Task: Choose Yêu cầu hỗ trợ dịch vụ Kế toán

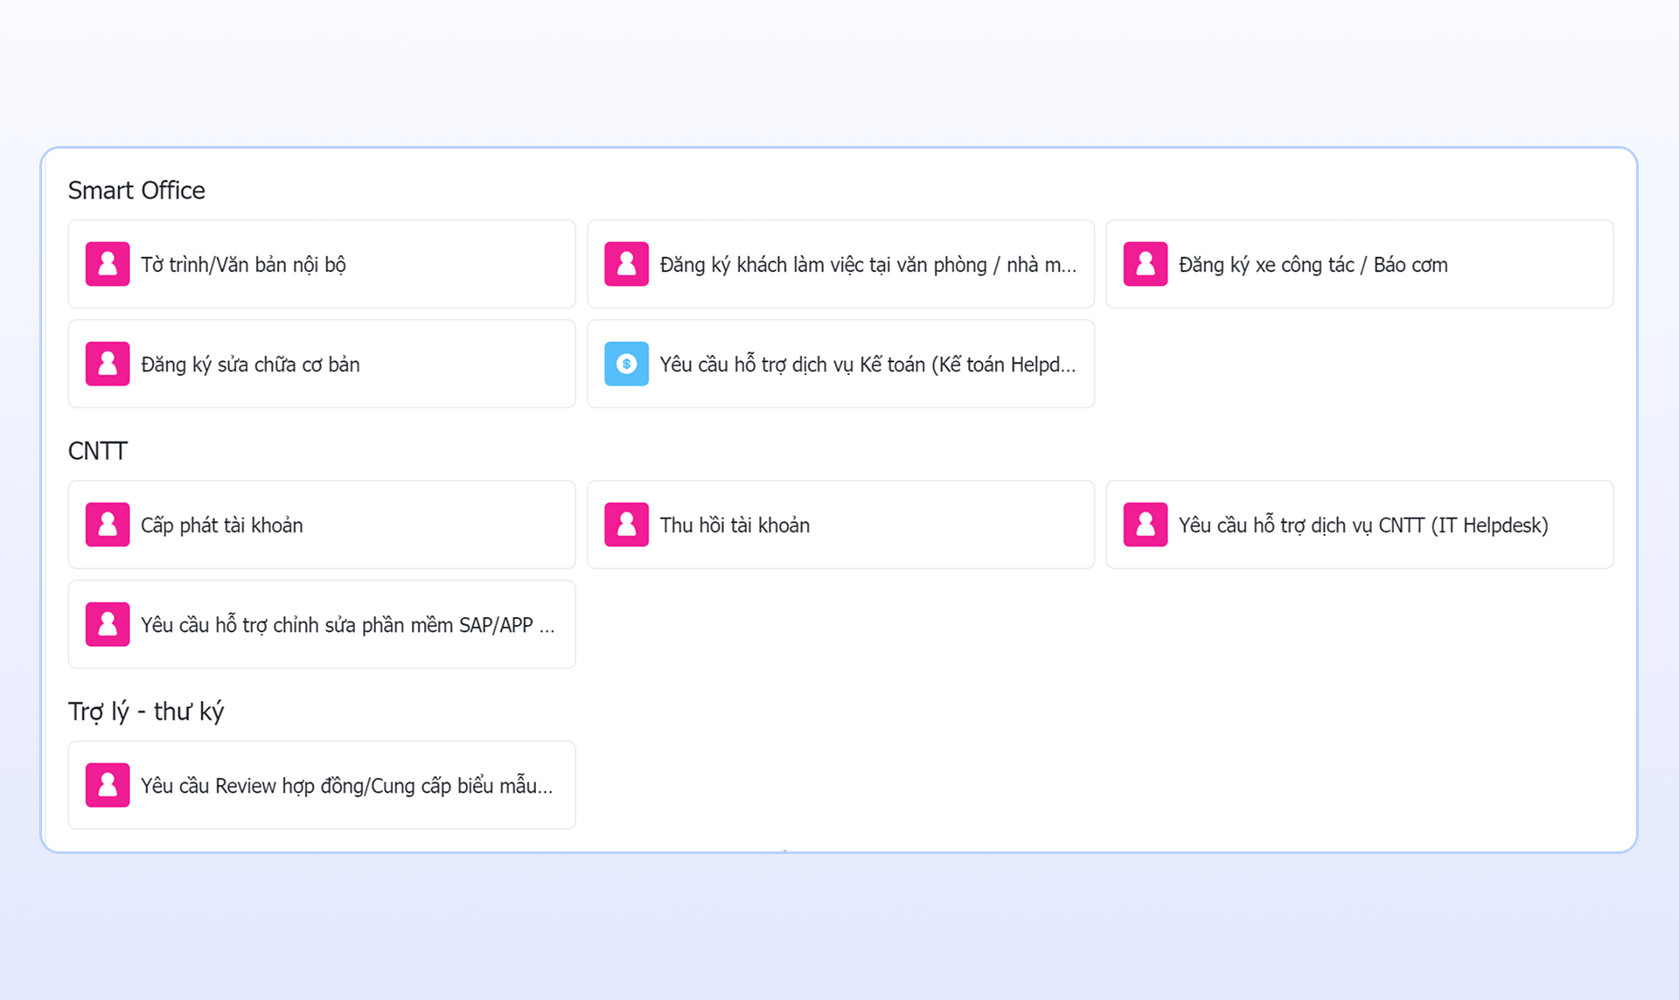Action: (840, 364)
